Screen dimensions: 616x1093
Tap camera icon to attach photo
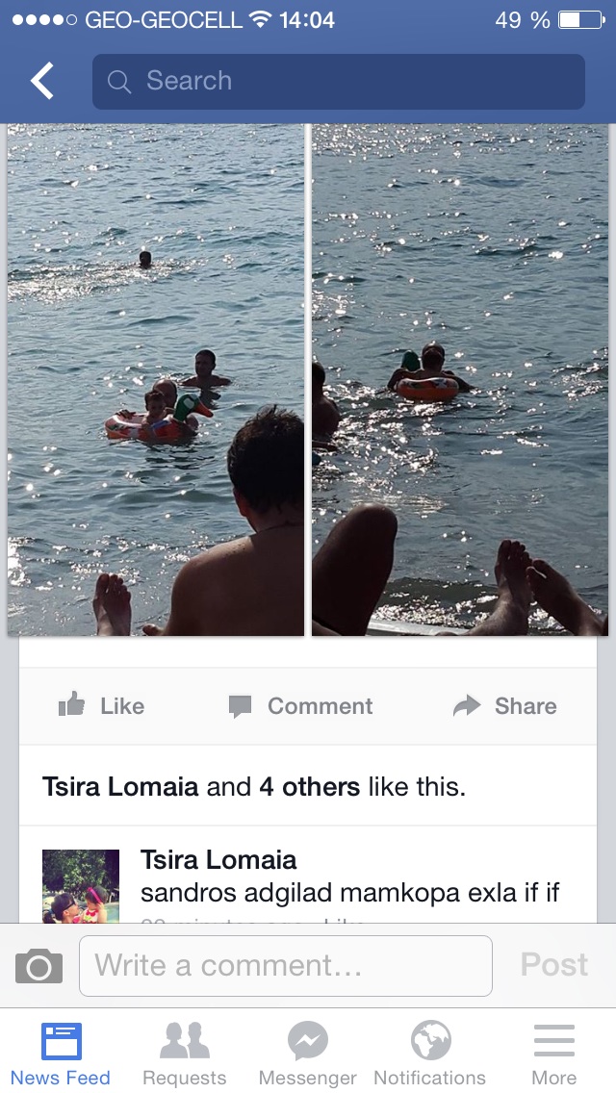coord(39,965)
